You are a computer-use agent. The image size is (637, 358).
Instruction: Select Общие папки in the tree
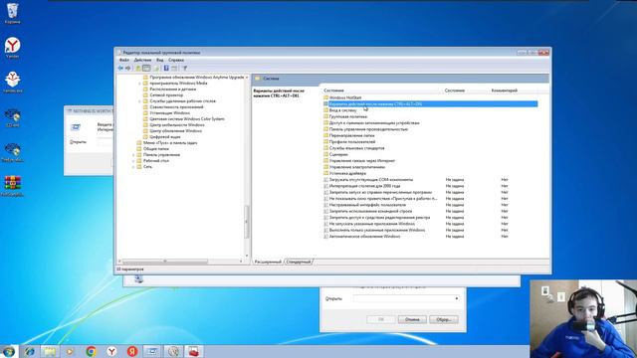(156, 149)
